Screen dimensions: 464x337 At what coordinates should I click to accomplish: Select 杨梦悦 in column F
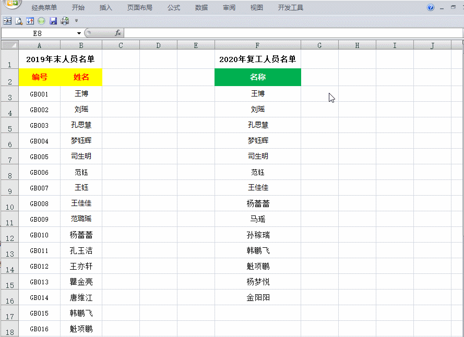click(258, 282)
